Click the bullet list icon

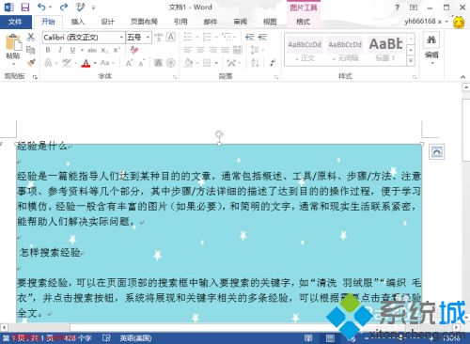(x=188, y=37)
